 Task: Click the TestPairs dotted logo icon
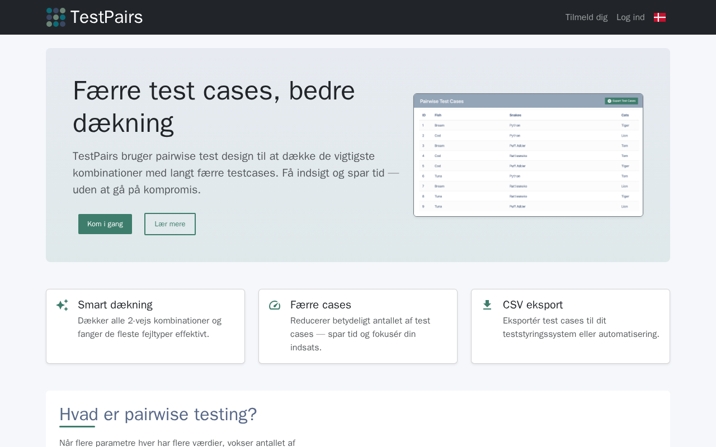(x=56, y=17)
